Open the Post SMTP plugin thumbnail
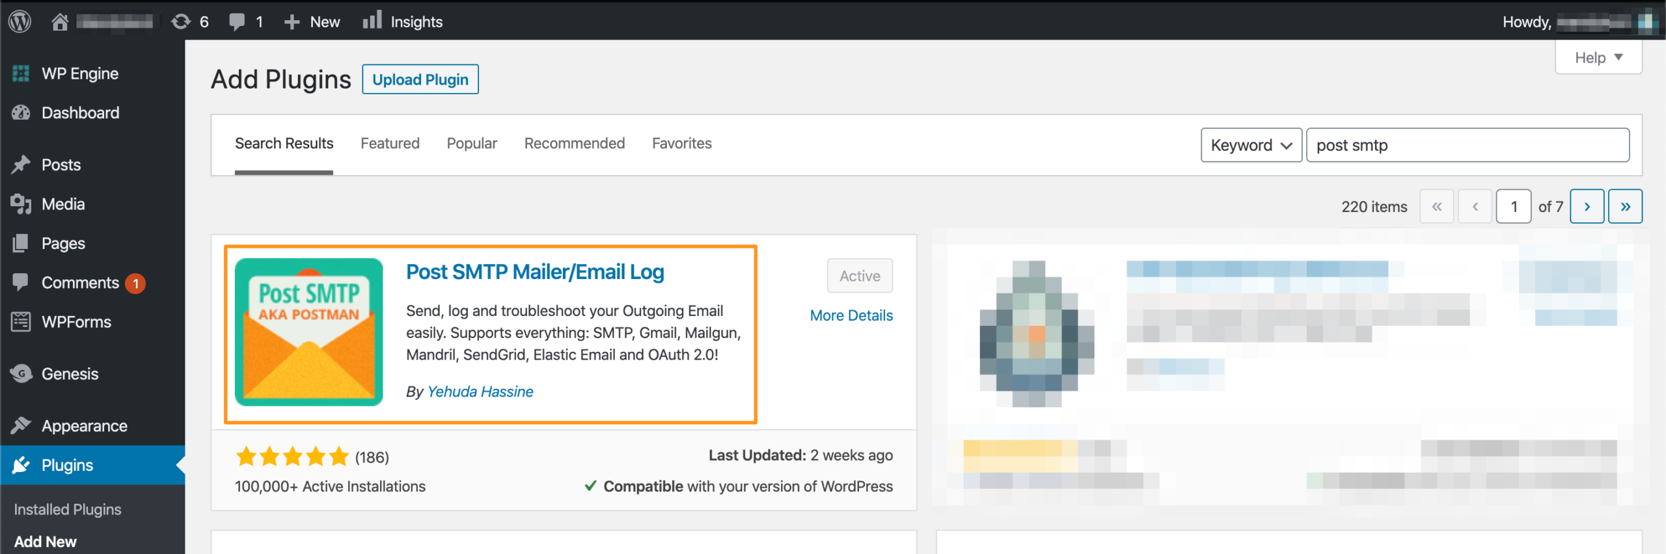This screenshot has height=554, width=1666. coord(308,332)
